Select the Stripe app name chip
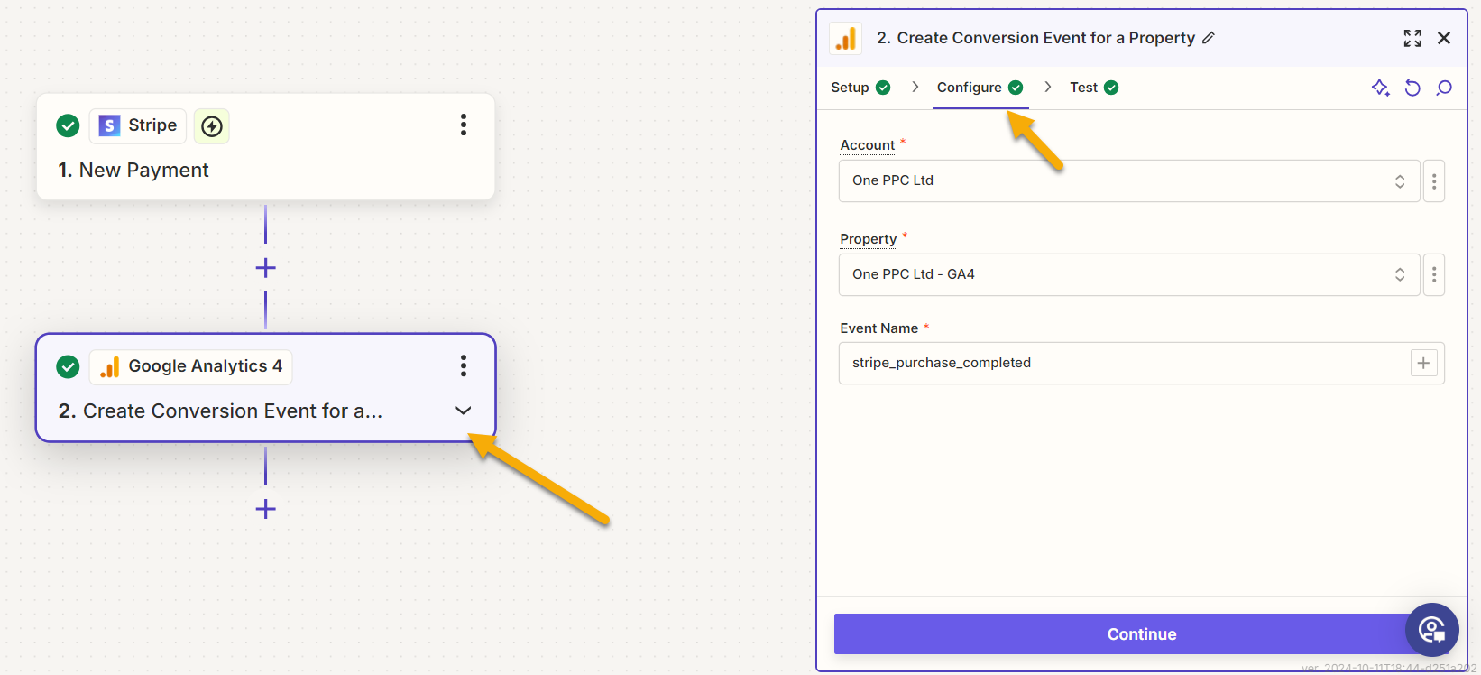 (138, 125)
